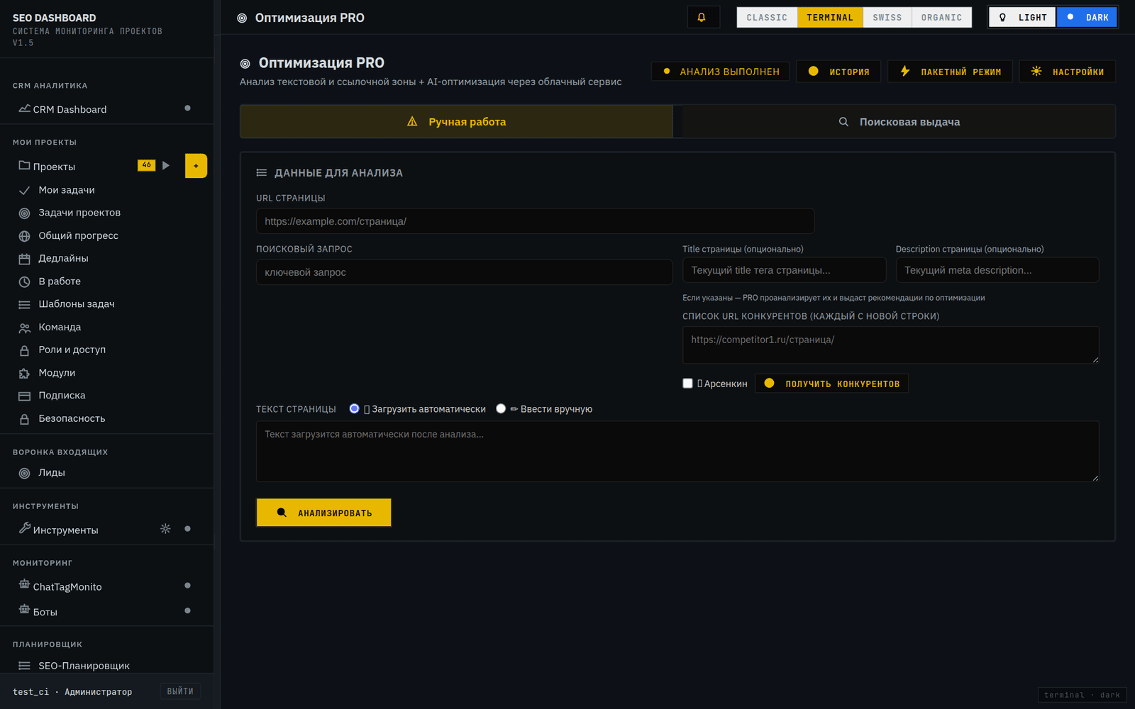This screenshot has height=709, width=1135.
Task: Toggle the Арсенкин checkbox
Action: pos(687,384)
